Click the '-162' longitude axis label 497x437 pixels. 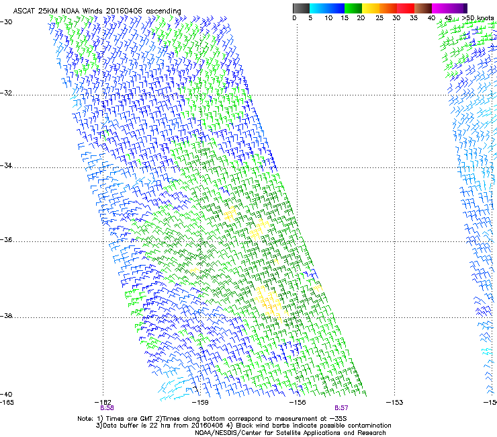click(103, 403)
